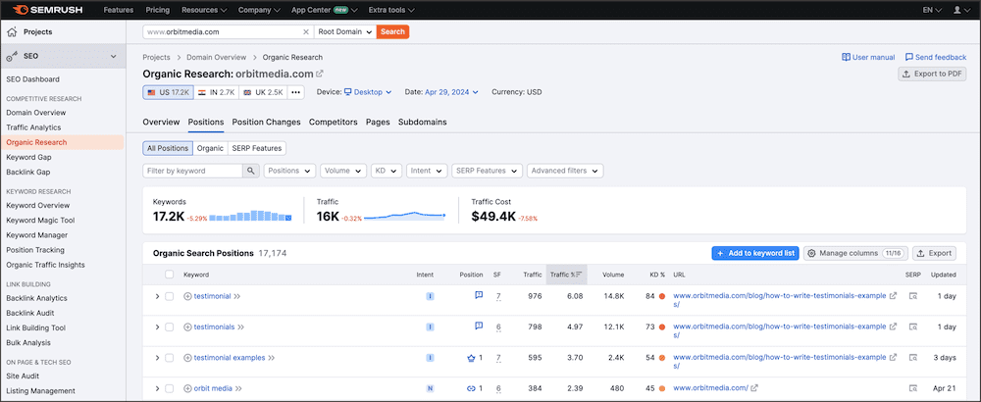This screenshot has width=981, height=402.
Task: Open the user account icon menu
Action: (960, 10)
